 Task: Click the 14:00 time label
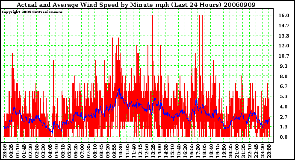coord(159,151)
